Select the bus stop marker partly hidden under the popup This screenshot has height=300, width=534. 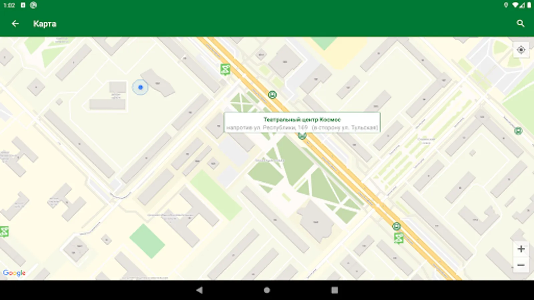[x=302, y=135]
